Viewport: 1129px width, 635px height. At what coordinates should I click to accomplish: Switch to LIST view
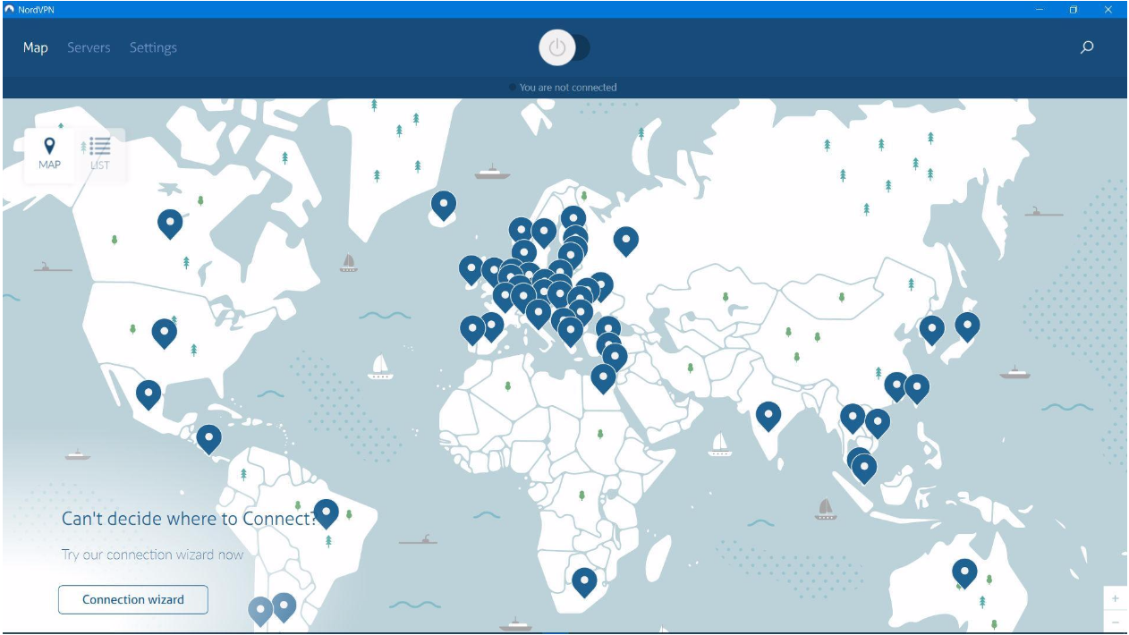pyautogui.click(x=98, y=152)
